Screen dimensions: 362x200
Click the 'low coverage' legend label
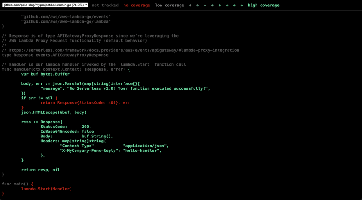(x=169, y=5)
